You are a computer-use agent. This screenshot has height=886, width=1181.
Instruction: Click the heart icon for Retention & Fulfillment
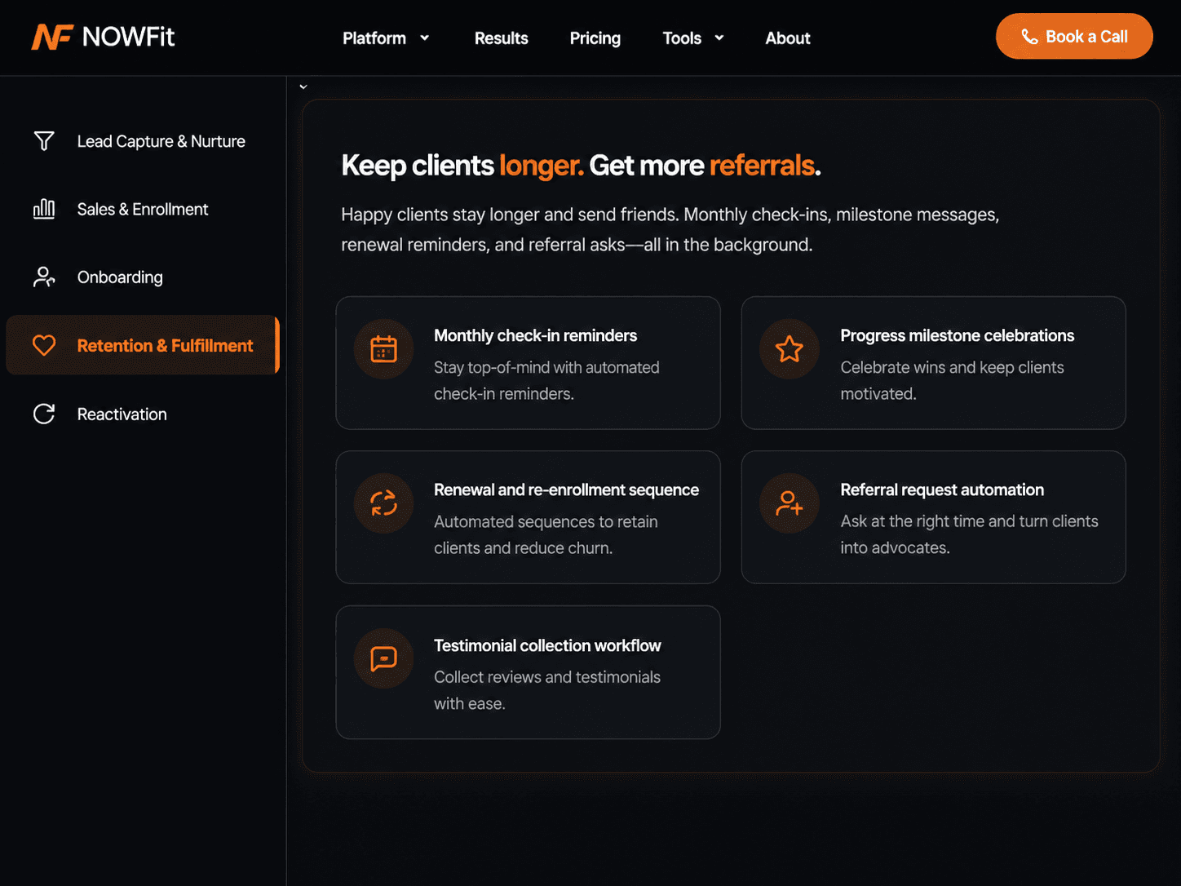coord(44,345)
